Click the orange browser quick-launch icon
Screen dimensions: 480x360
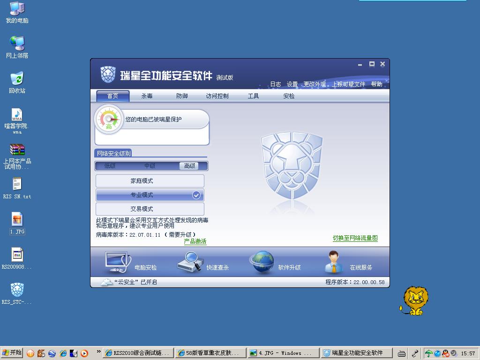pos(30,353)
